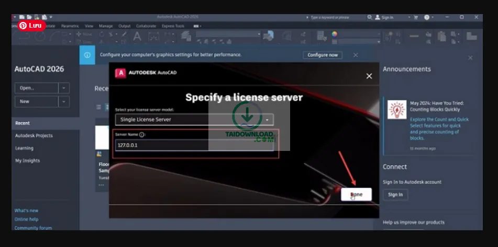Open the linetype dropdown below the color dropdown

pos(359,42)
